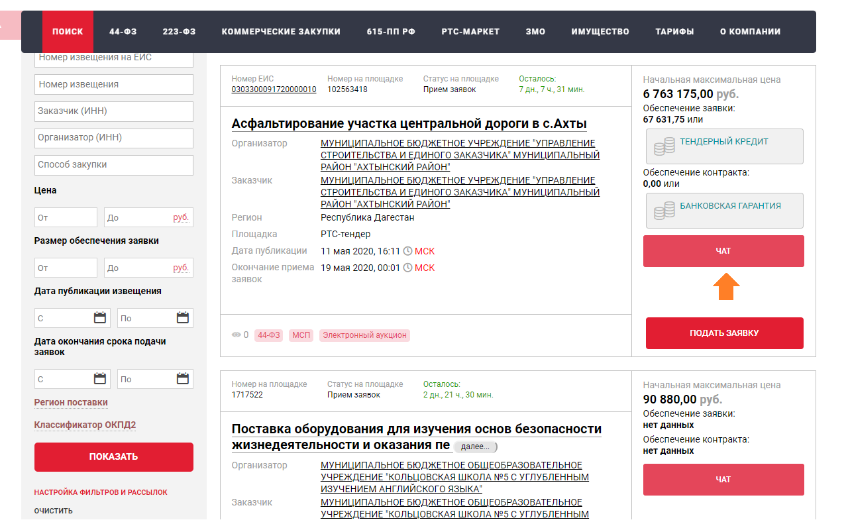Open tender title Поставка оборудования для изучения основ

click(416, 437)
